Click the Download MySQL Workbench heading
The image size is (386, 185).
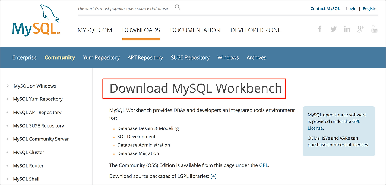tap(196, 88)
